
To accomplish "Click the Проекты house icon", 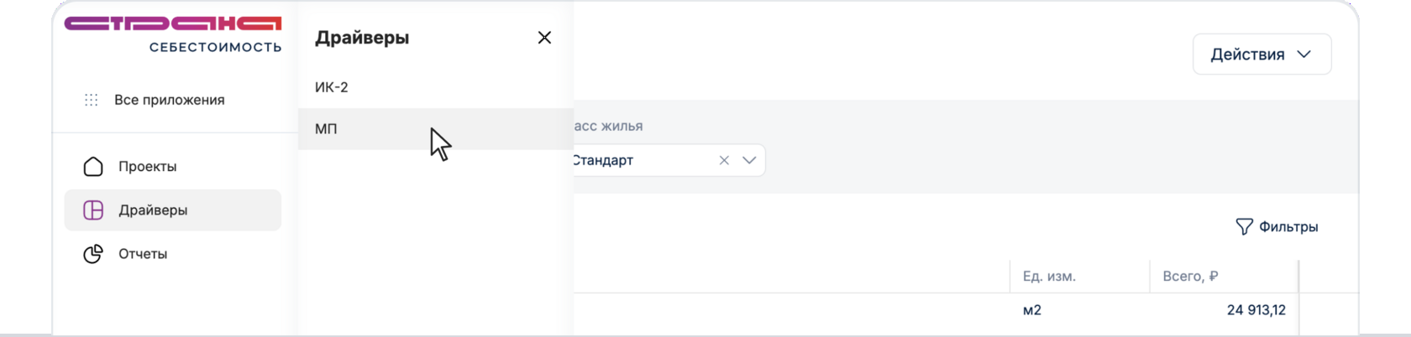I will point(93,167).
